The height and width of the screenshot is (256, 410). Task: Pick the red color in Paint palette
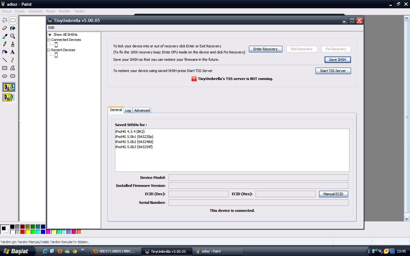click(22, 232)
